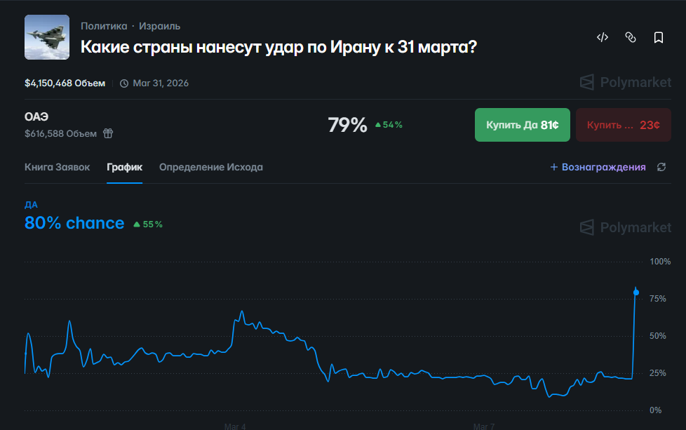Open the embed code icon
Image resolution: width=686 pixels, height=430 pixels.
pos(602,38)
